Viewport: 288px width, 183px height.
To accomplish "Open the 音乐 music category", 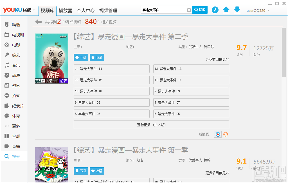I will pos(12,65).
